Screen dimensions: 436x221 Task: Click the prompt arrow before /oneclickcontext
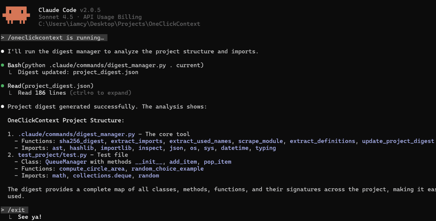pos(3,38)
